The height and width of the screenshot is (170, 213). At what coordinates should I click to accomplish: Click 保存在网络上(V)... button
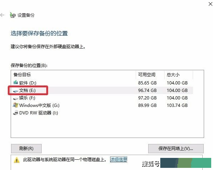click(176, 149)
